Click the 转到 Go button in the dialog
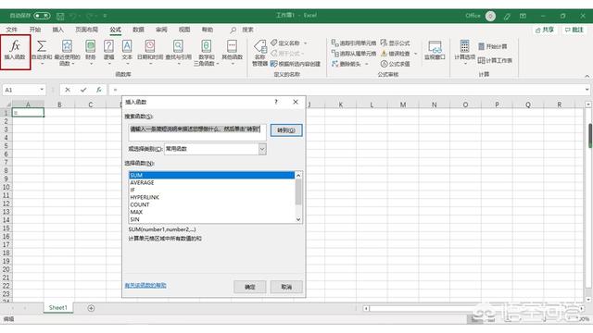The height and width of the screenshot is (333, 593). tap(286, 130)
